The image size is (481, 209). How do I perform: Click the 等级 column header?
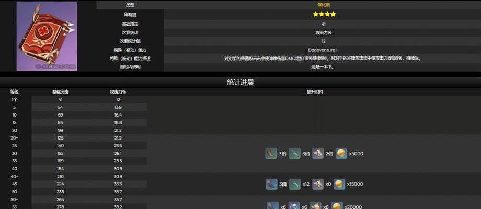[15, 92]
